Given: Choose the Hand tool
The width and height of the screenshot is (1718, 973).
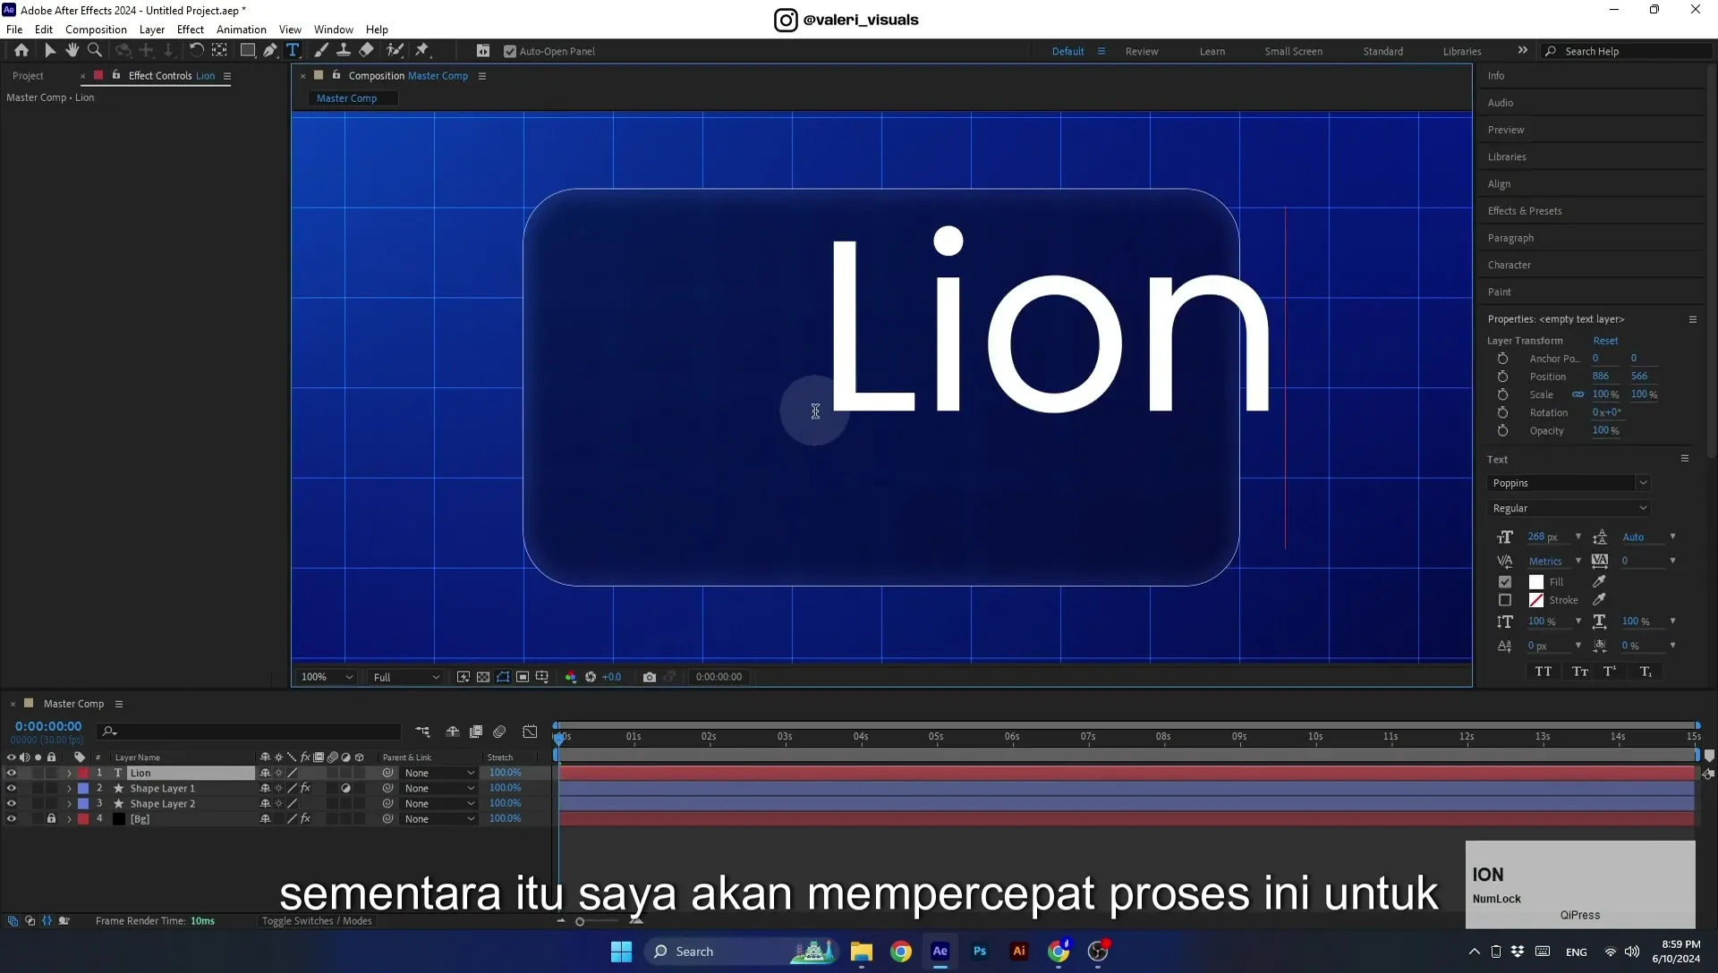Looking at the screenshot, I should point(72,51).
